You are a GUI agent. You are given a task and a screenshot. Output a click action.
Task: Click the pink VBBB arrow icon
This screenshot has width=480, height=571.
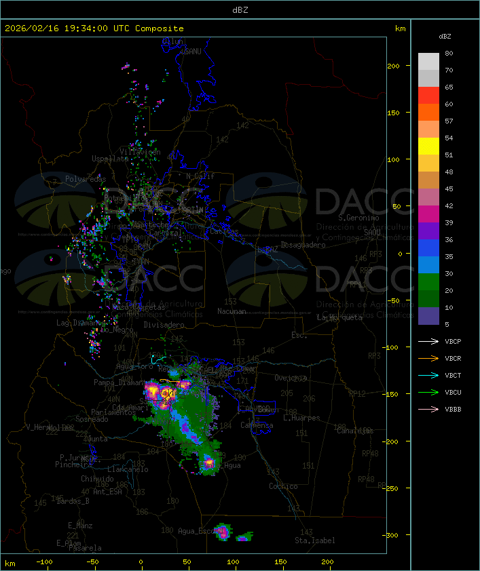pyautogui.click(x=428, y=409)
